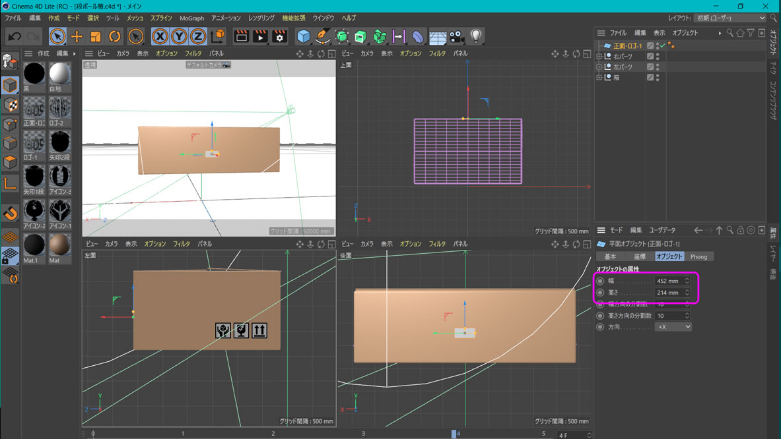Open the render settings clapperboard gear icon
The width and height of the screenshot is (781, 439).
(x=279, y=36)
